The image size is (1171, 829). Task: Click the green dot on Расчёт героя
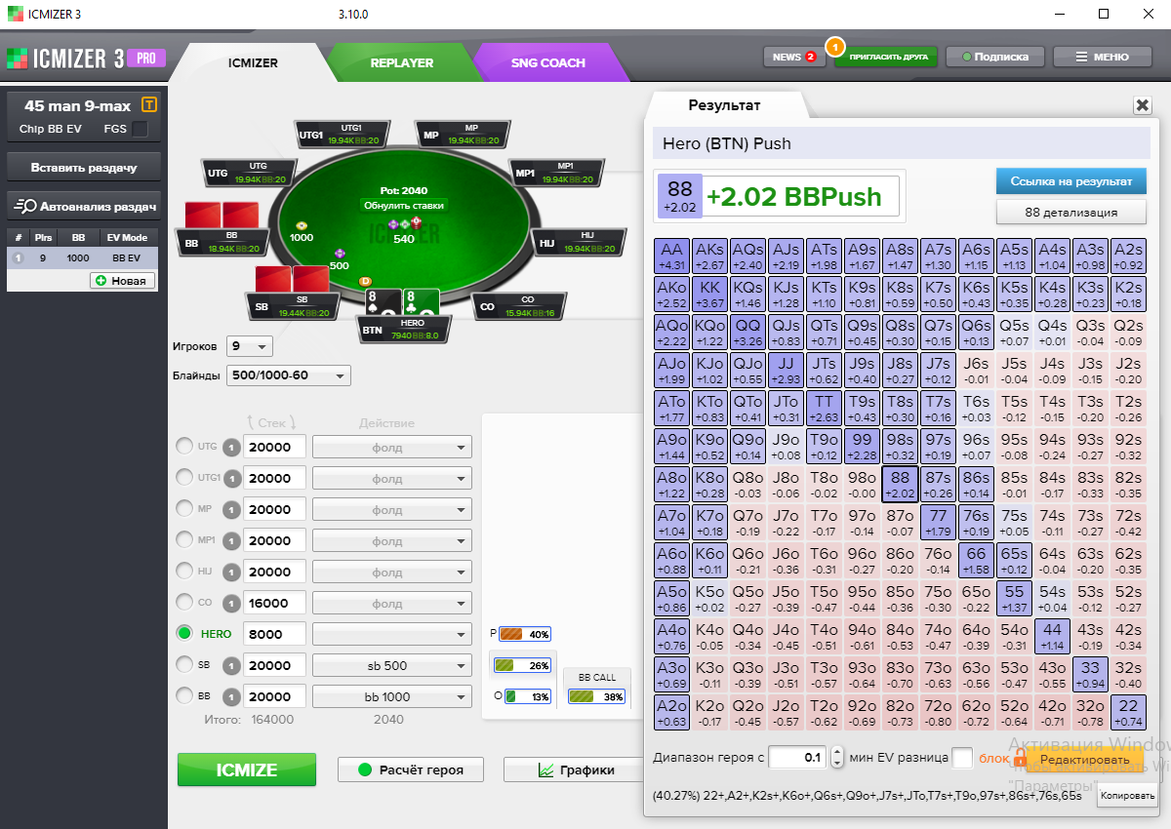point(365,770)
